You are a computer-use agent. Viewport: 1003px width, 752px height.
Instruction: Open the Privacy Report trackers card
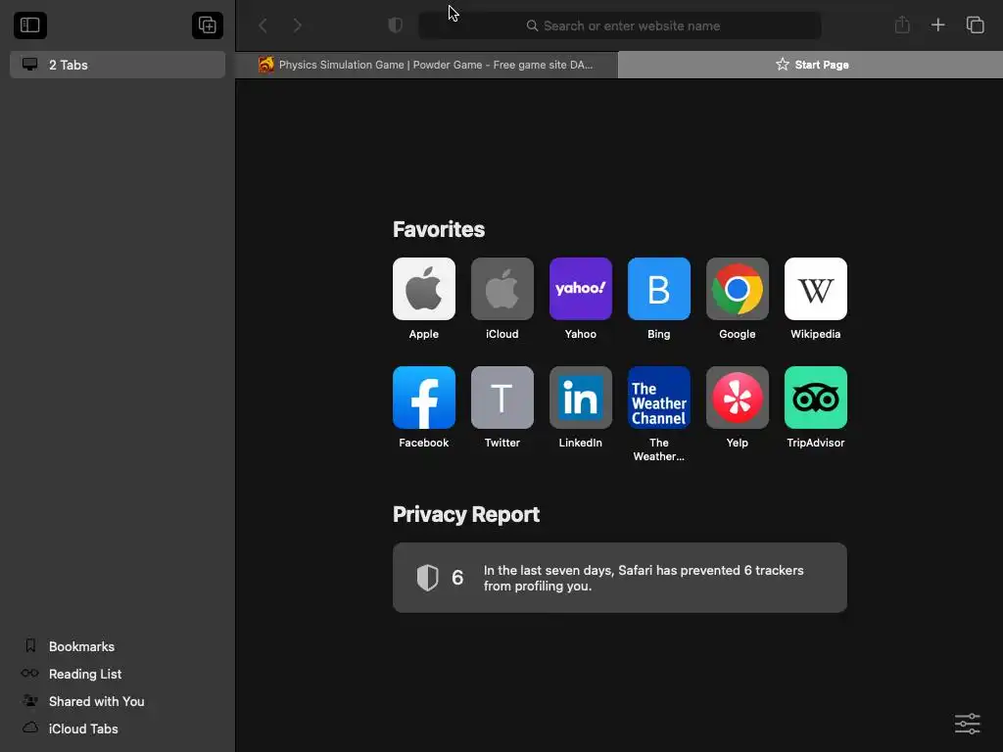pos(620,578)
